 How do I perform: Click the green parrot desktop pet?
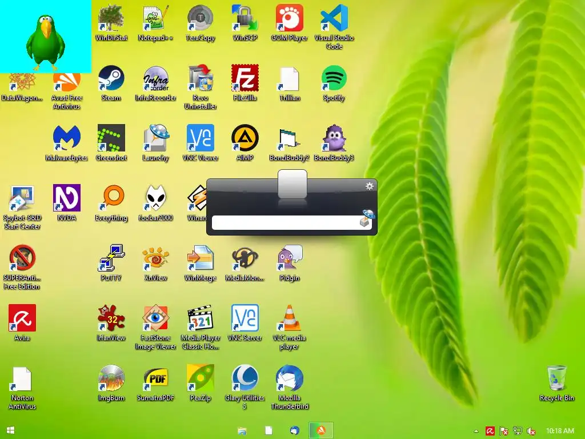click(x=46, y=42)
